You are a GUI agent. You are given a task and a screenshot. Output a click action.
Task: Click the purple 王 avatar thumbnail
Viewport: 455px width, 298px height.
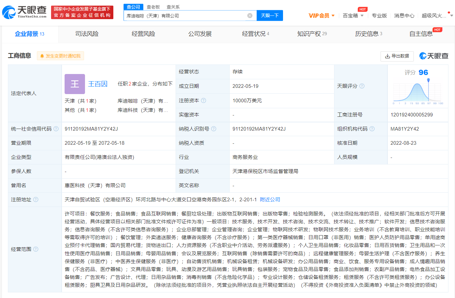[75, 84]
